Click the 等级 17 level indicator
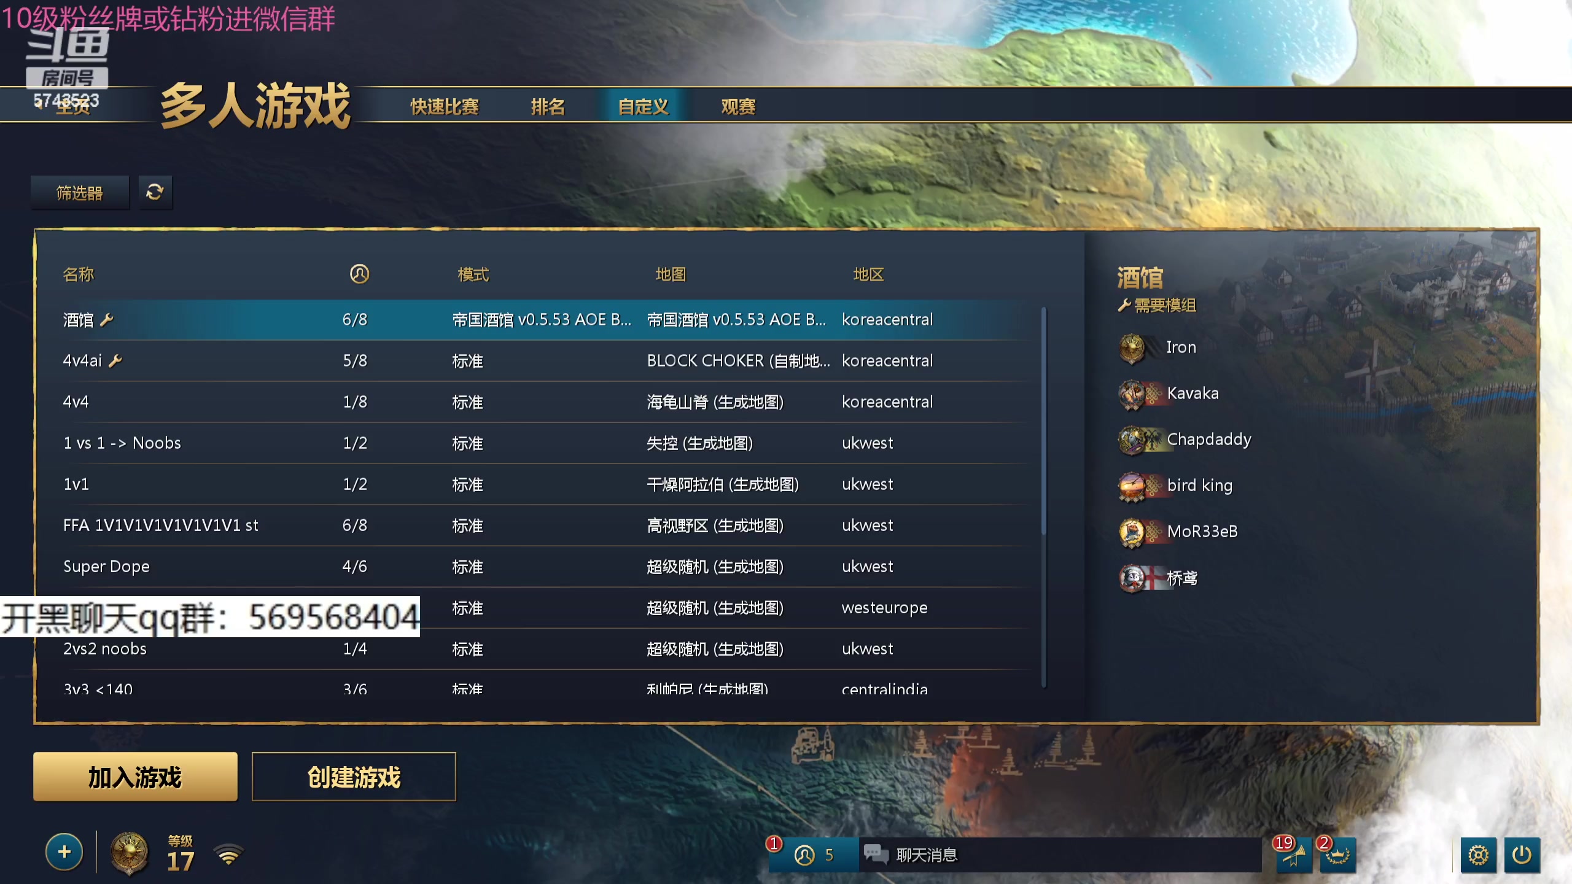This screenshot has width=1572, height=884. (x=181, y=854)
